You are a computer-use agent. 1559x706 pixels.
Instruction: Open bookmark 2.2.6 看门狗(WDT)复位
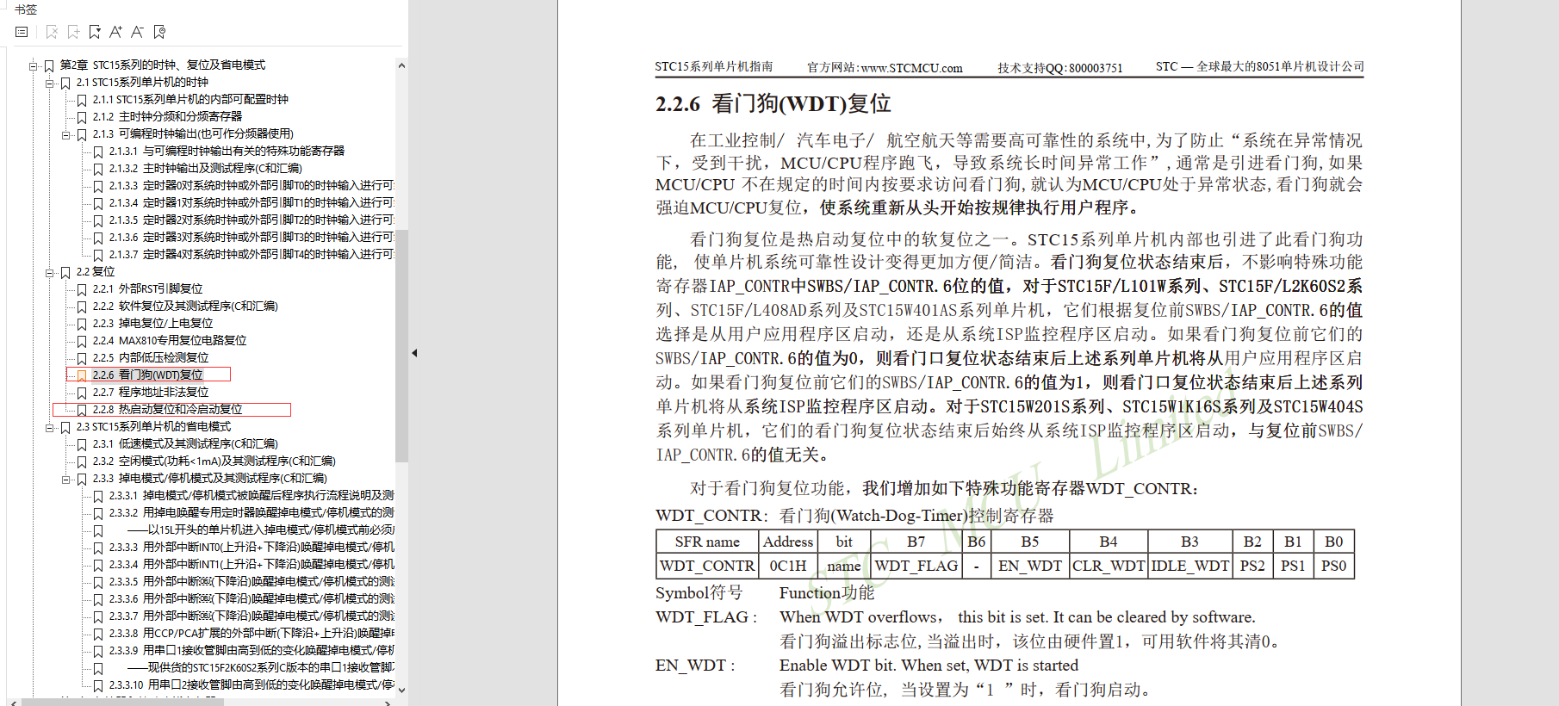tap(148, 375)
